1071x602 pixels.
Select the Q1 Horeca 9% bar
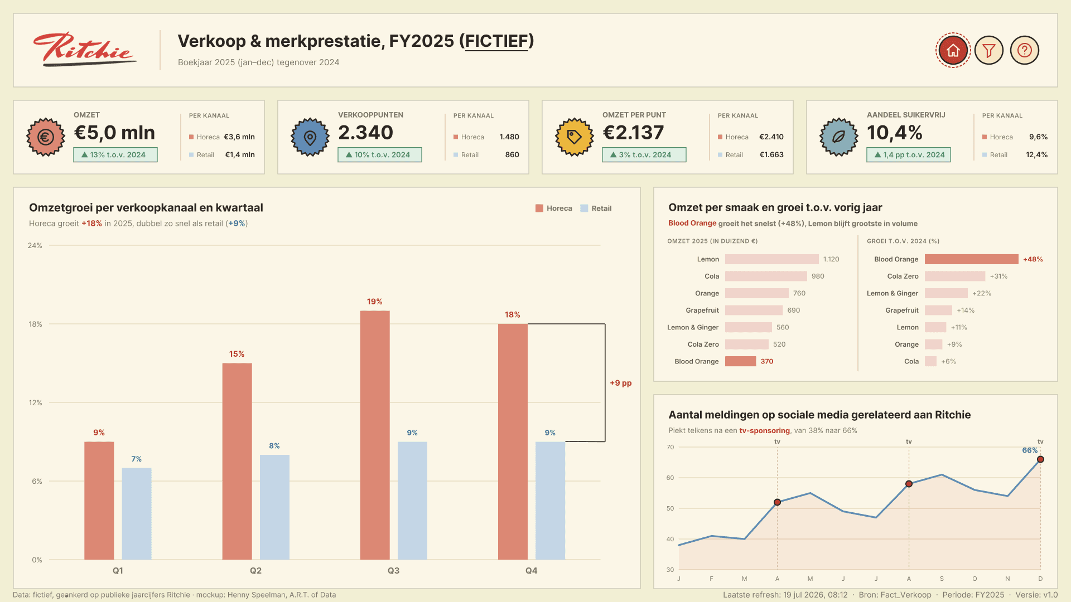99,501
